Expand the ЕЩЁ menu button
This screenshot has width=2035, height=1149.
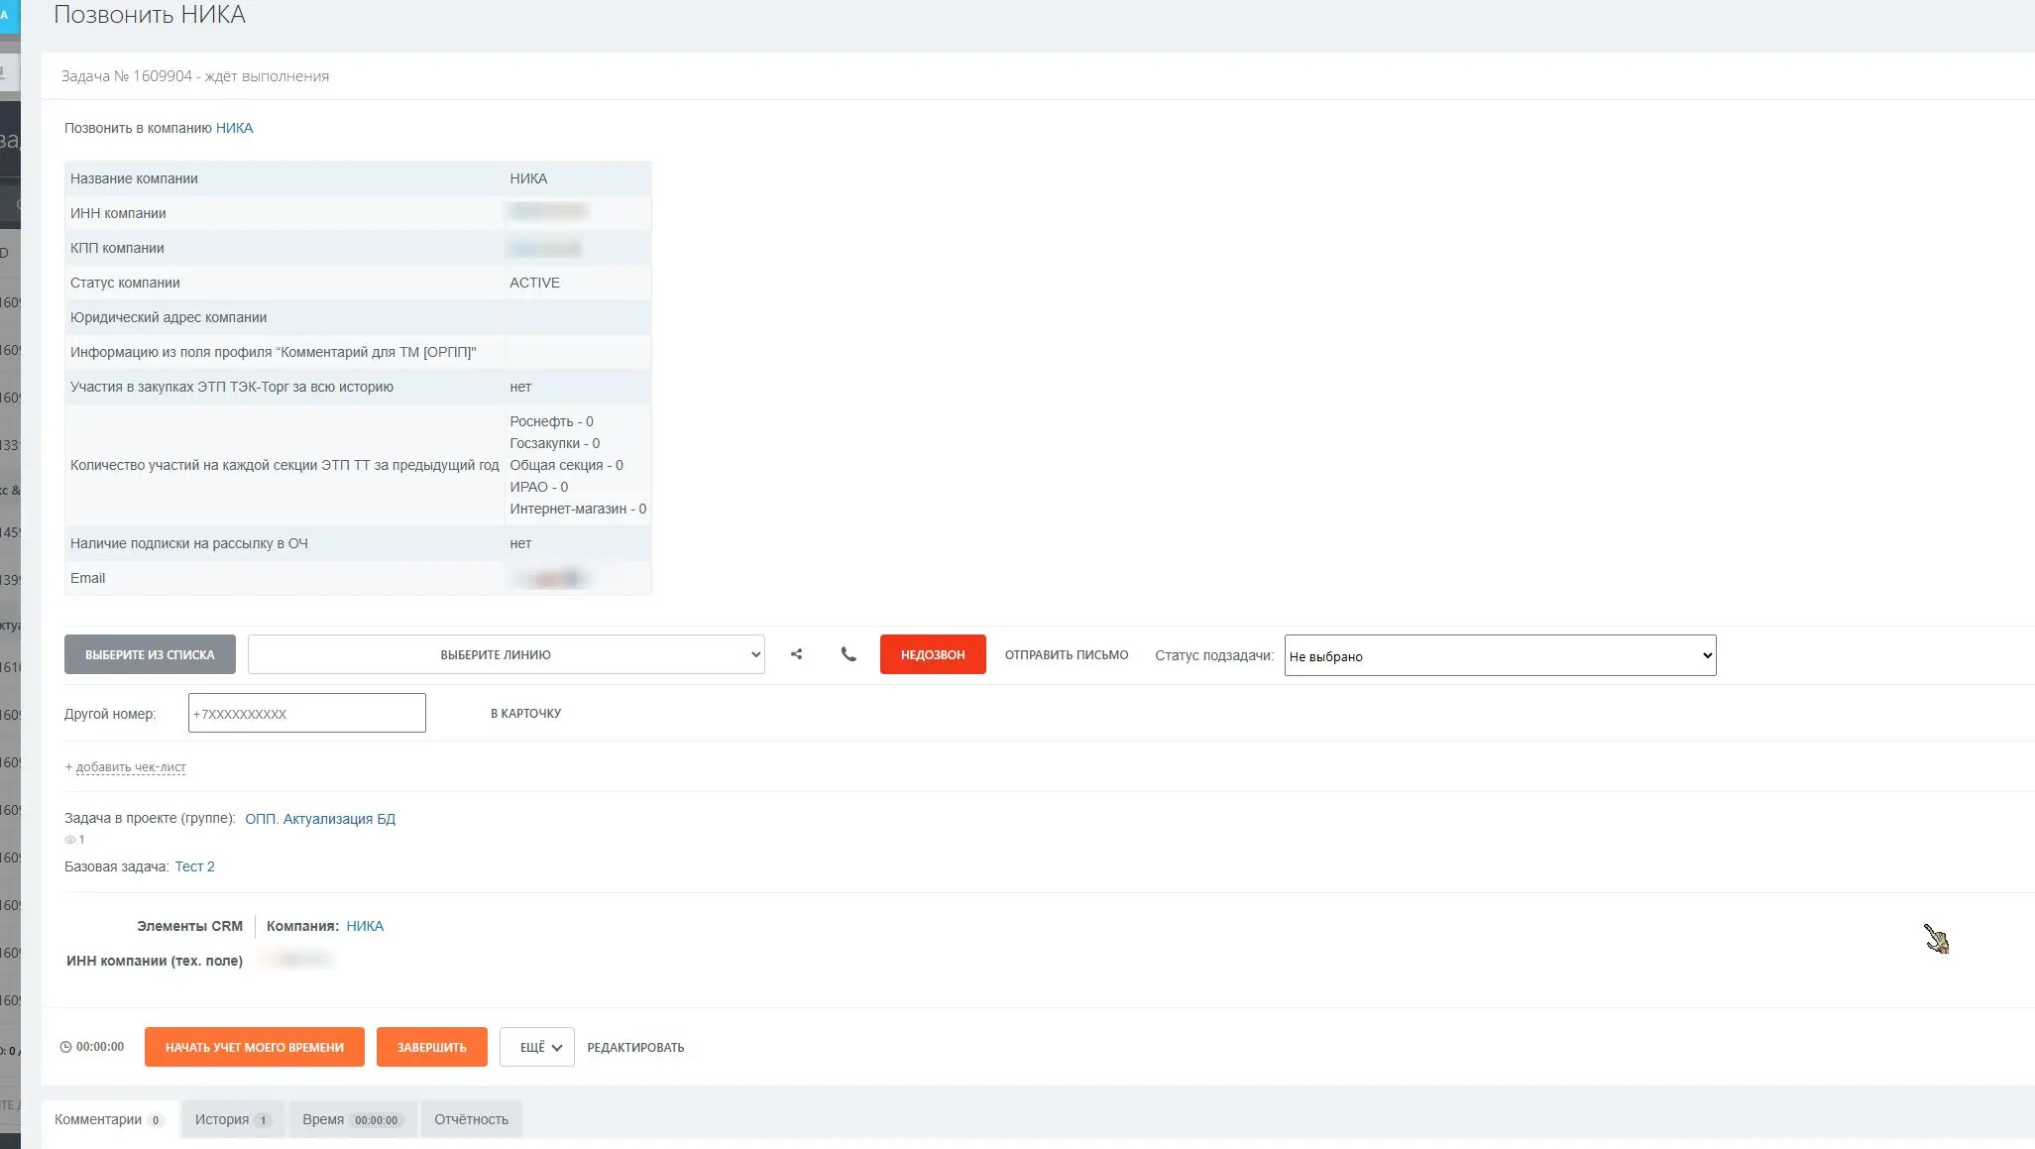537,1047
